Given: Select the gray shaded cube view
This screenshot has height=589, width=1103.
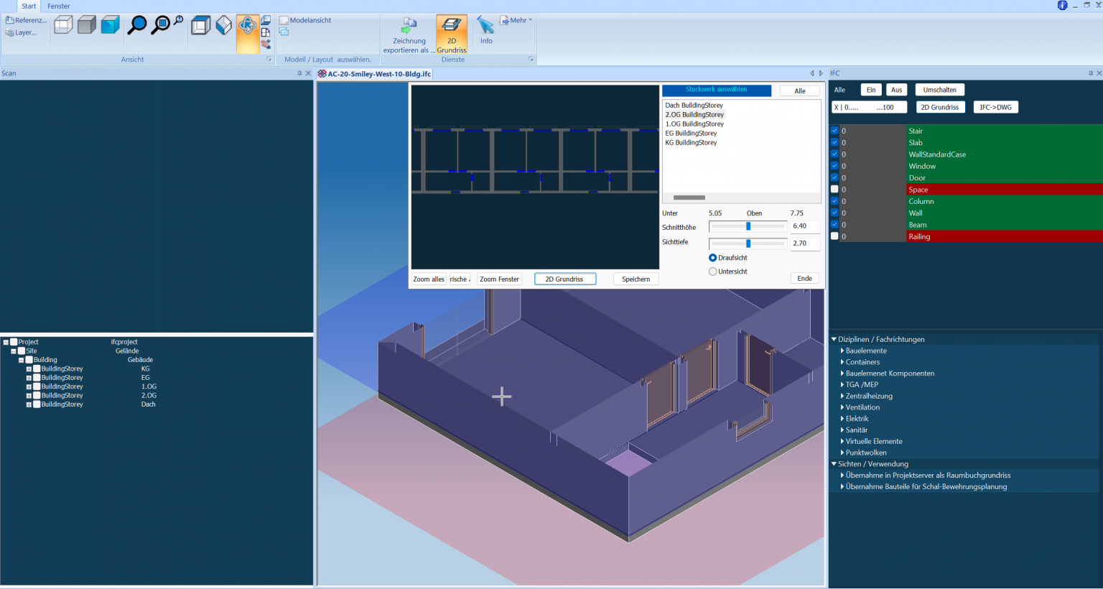Looking at the screenshot, I should coord(87,26).
